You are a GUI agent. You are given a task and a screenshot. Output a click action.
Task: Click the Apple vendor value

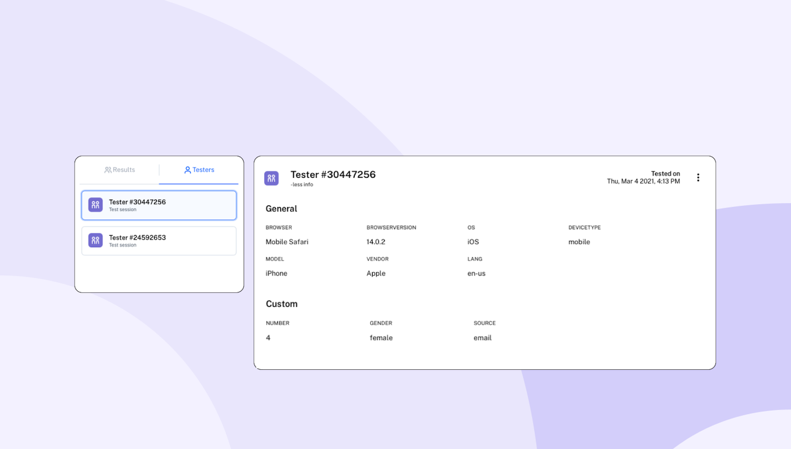click(376, 274)
